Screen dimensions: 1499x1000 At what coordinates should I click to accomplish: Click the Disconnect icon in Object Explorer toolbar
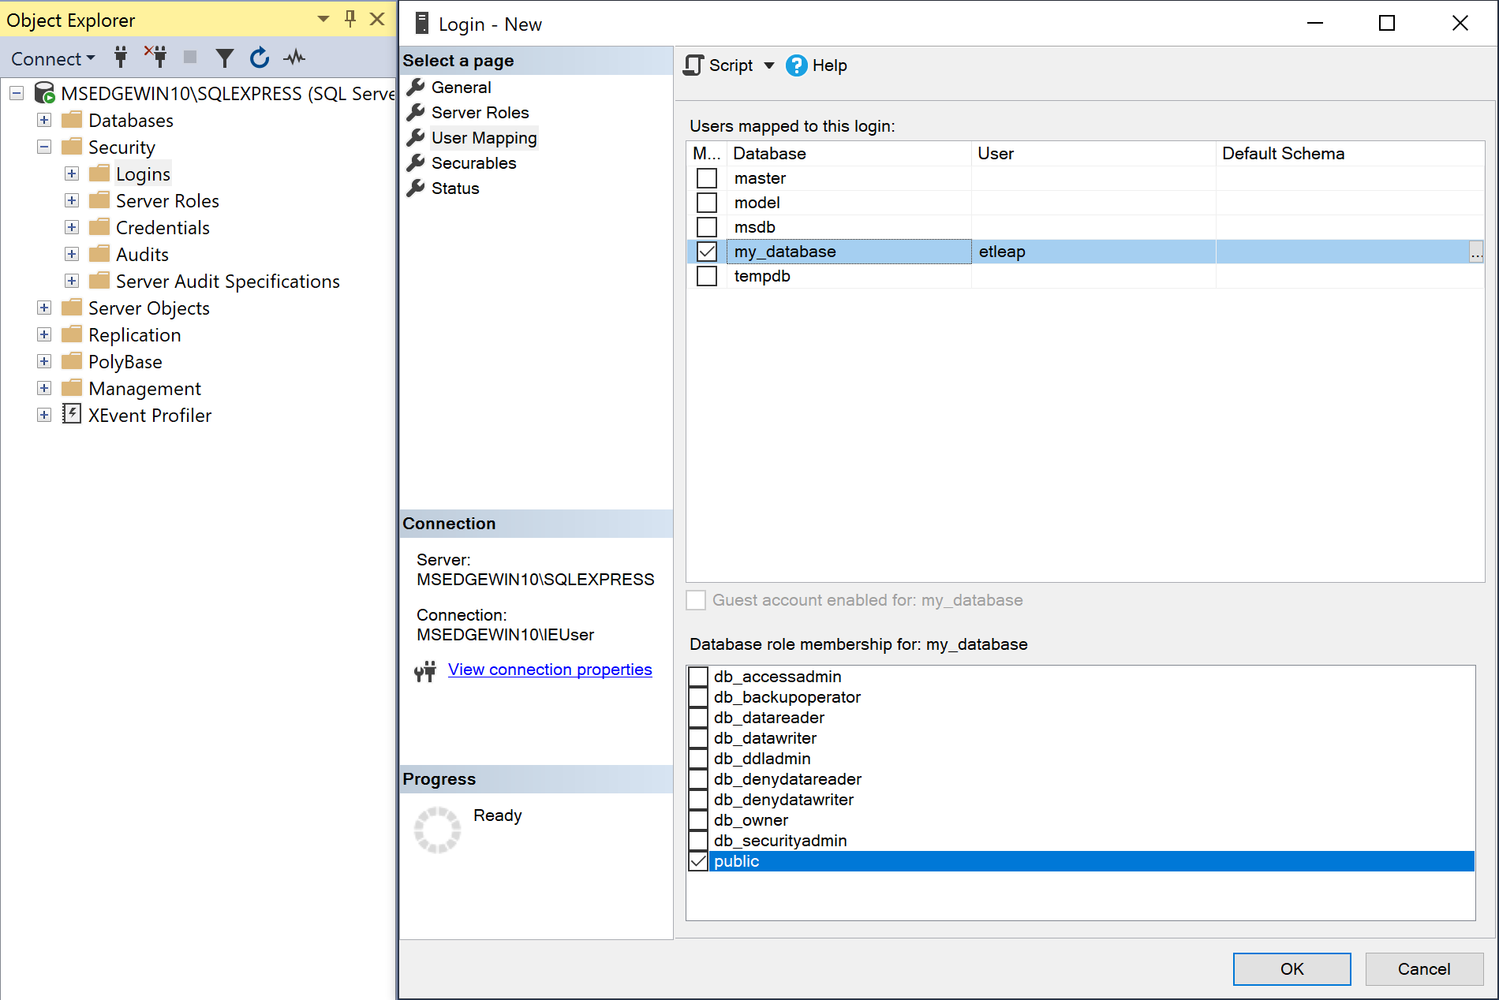(x=155, y=57)
